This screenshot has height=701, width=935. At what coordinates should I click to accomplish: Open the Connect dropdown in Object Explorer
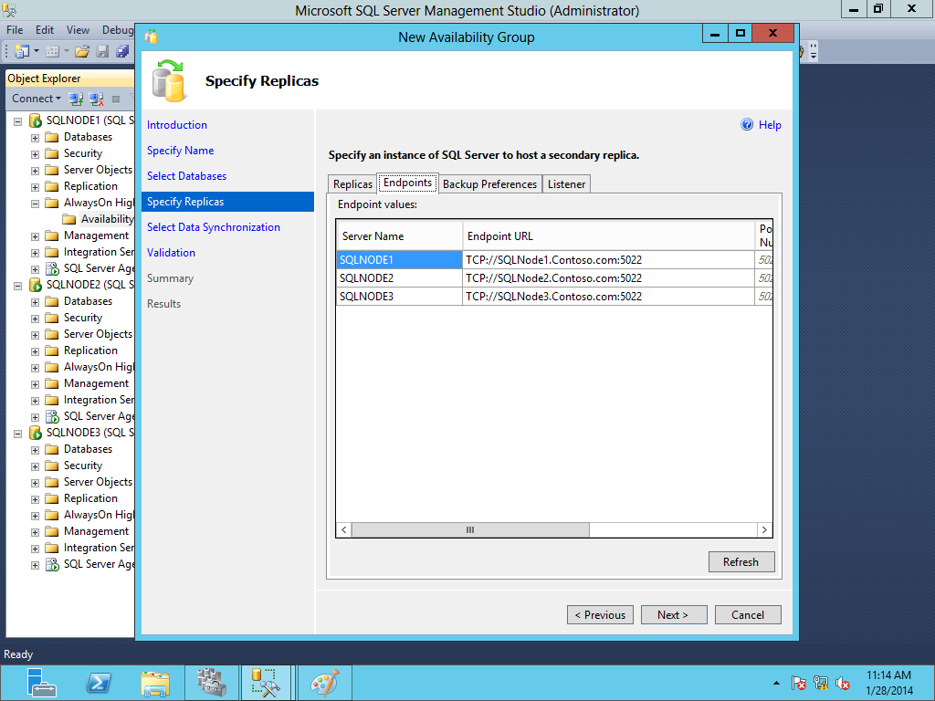pos(37,99)
